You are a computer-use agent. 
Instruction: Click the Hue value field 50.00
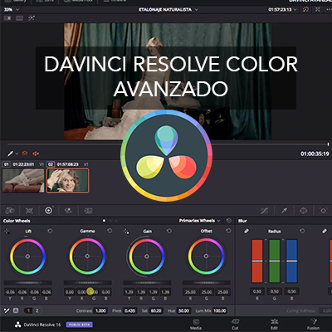pyautogui.click(x=183, y=310)
